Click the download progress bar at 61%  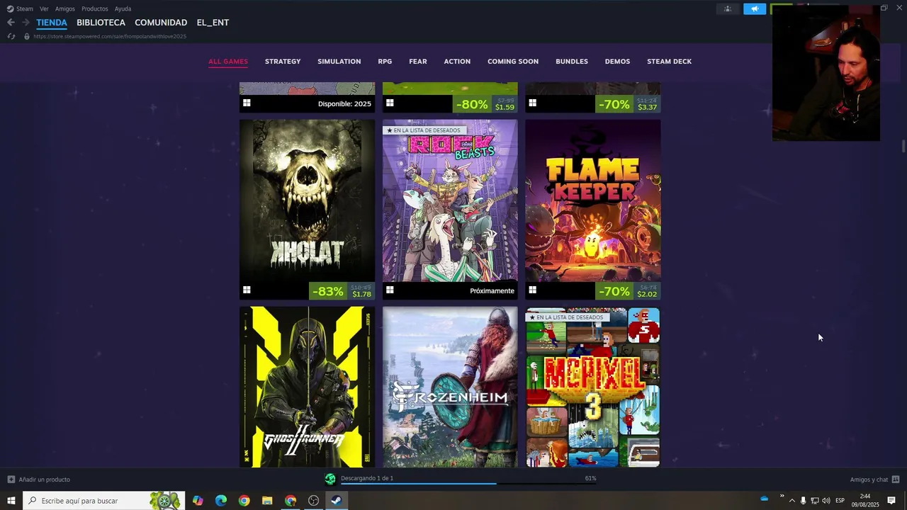click(468, 484)
